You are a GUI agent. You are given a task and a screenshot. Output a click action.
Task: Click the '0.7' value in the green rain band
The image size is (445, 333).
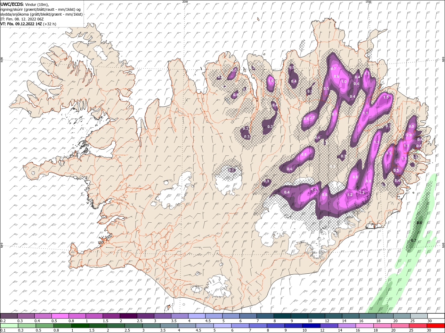[414, 240]
